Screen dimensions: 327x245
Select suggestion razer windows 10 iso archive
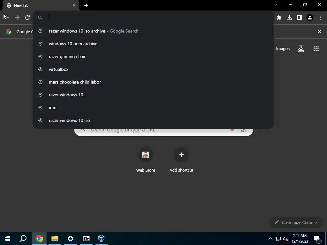153,31
